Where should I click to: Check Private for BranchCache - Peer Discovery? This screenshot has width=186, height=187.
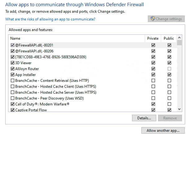click(153, 98)
